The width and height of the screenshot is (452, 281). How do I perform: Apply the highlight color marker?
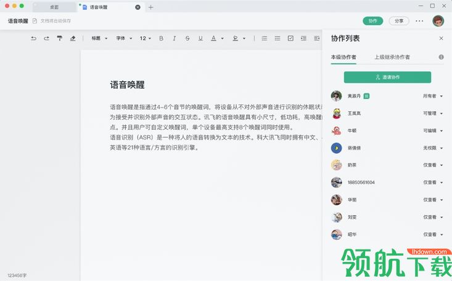(x=235, y=38)
